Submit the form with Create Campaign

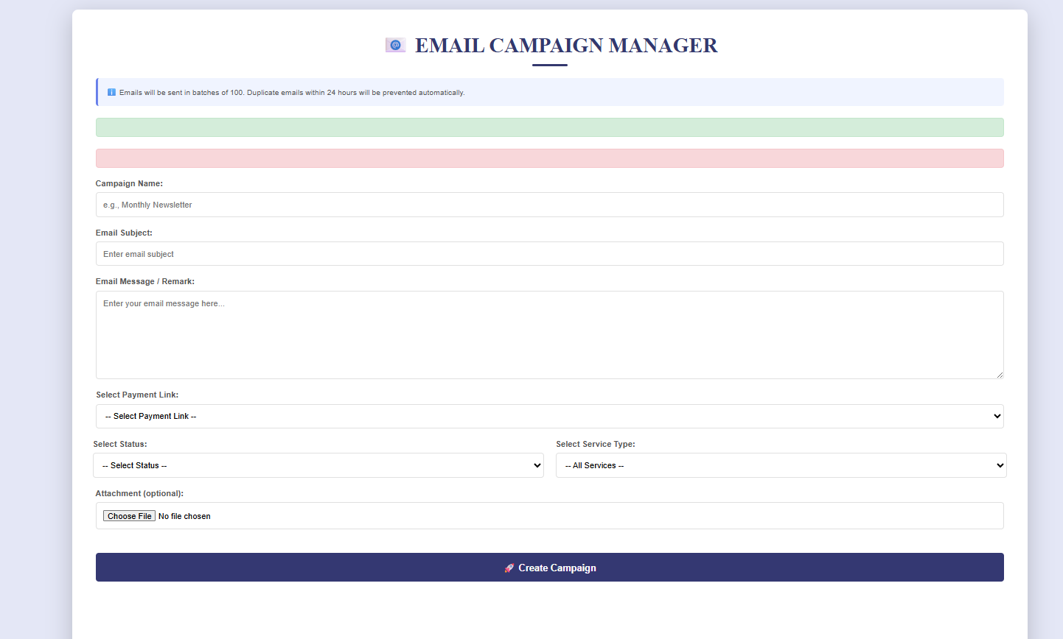pos(557,568)
